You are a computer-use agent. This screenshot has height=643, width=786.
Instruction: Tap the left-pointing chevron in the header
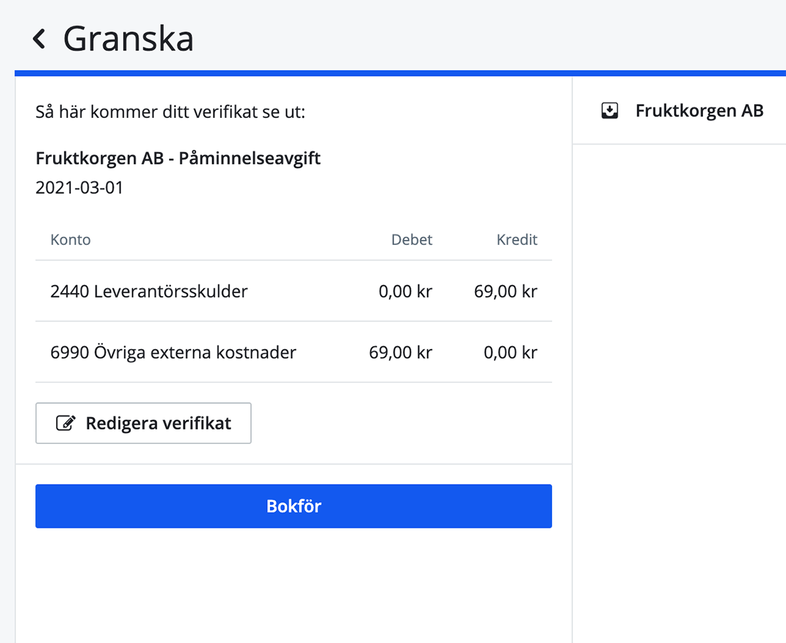click(39, 39)
